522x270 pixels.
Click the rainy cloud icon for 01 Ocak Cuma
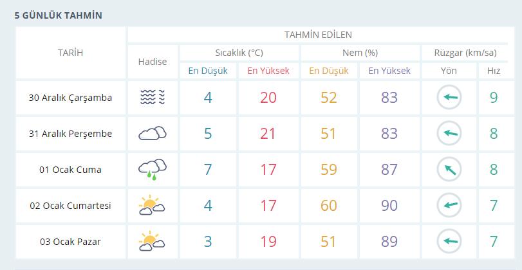click(x=153, y=170)
